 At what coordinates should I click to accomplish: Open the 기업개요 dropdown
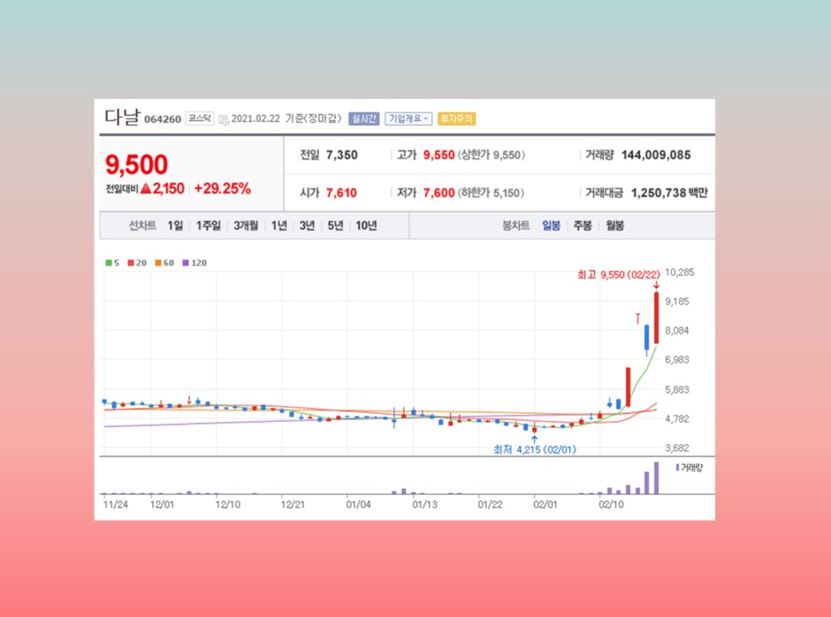[408, 118]
